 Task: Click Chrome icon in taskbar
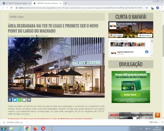[27, 128]
